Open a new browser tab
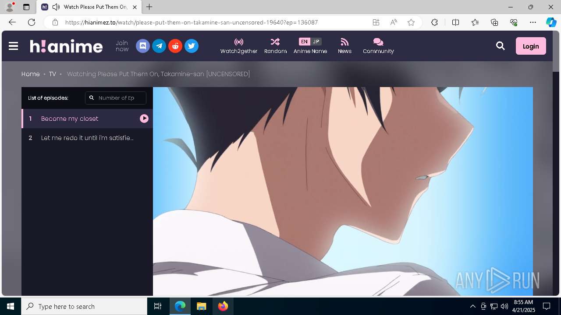This screenshot has width=561, height=315. 149,7
